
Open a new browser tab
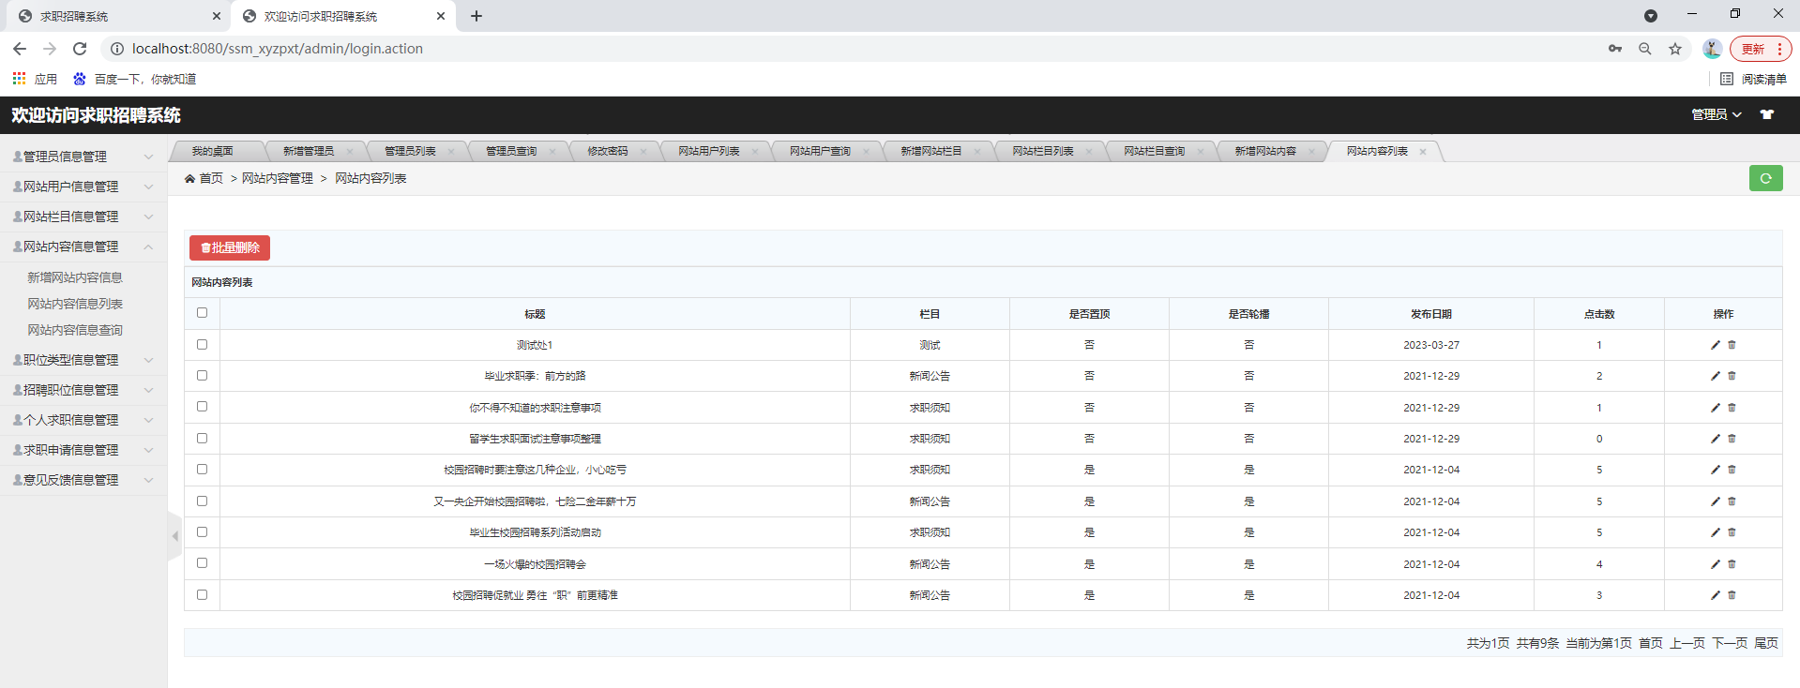coord(476,16)
